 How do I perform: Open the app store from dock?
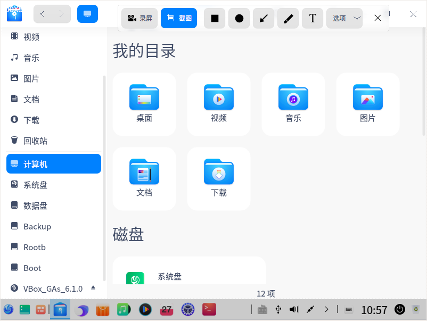click(103, 310)
